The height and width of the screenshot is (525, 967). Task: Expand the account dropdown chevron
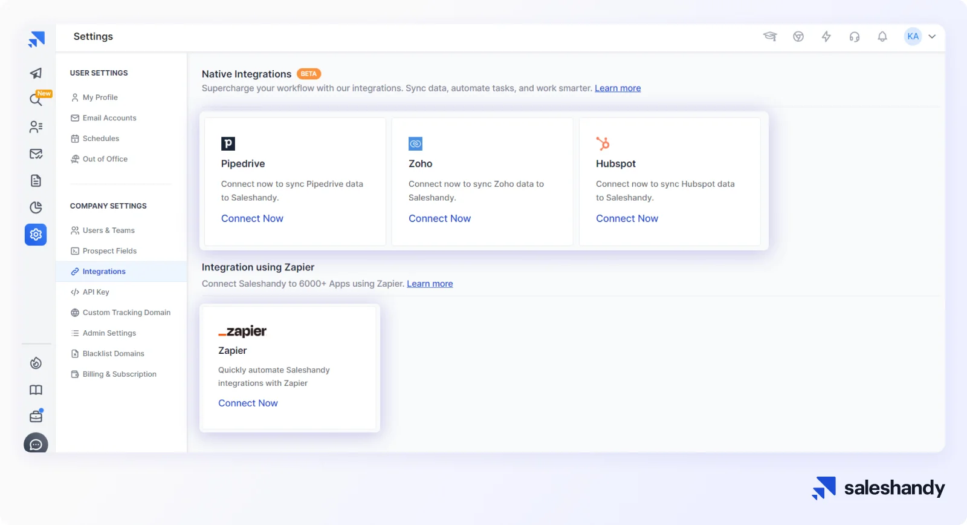(932, 36)
